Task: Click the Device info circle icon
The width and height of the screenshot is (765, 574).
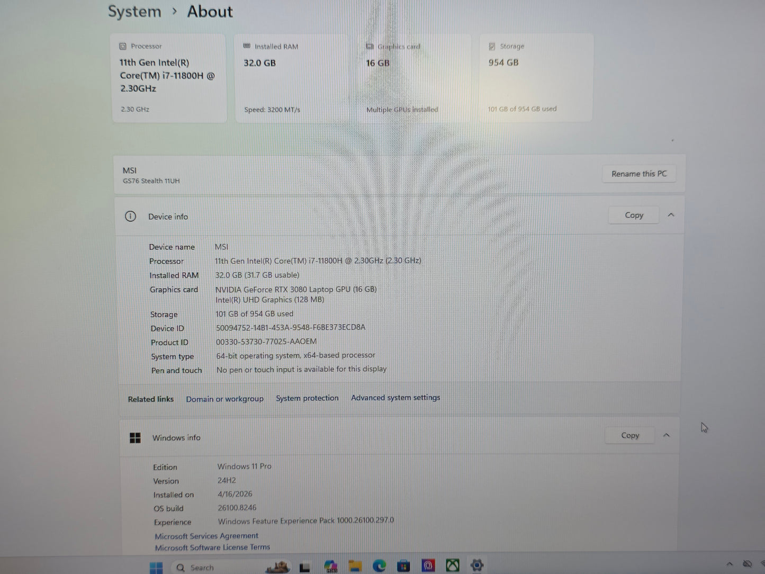Action: pos(130,217)
